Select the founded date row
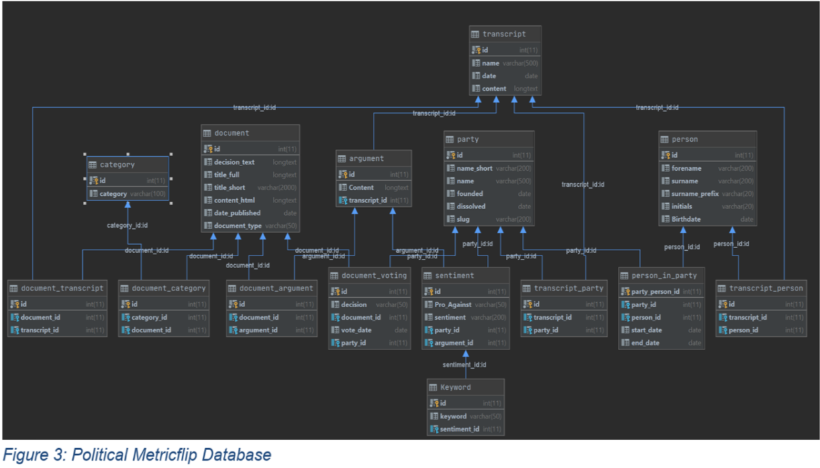Screen dimensions: 820x468 (x=489, y=194)
